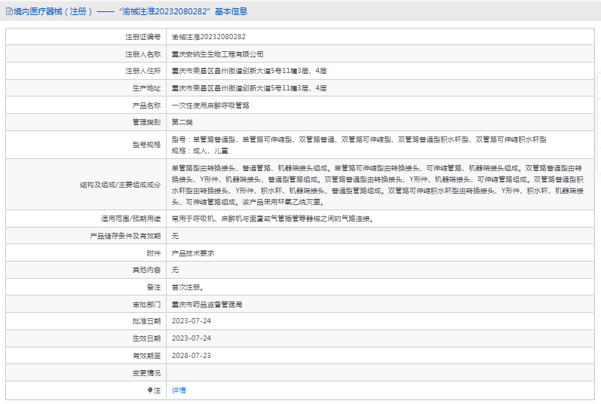Image resolution: width=601 pixels, height=404 pixels.
Task: Click the document icon in the page header
Action: (8, 11)
